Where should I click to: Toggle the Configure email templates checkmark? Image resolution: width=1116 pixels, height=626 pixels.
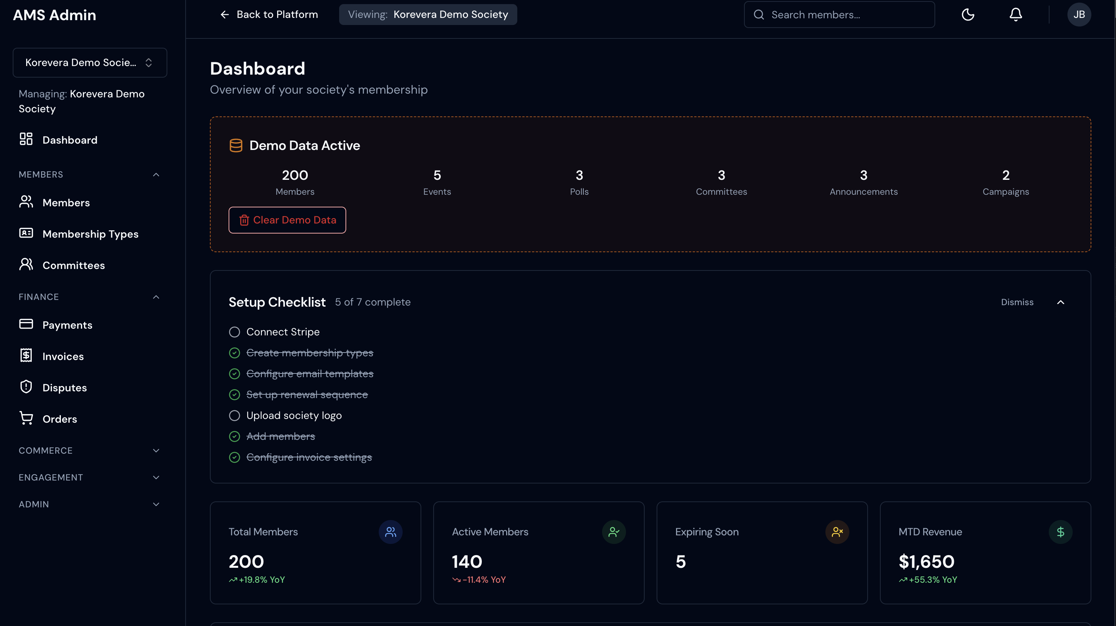tap(235, 374)
